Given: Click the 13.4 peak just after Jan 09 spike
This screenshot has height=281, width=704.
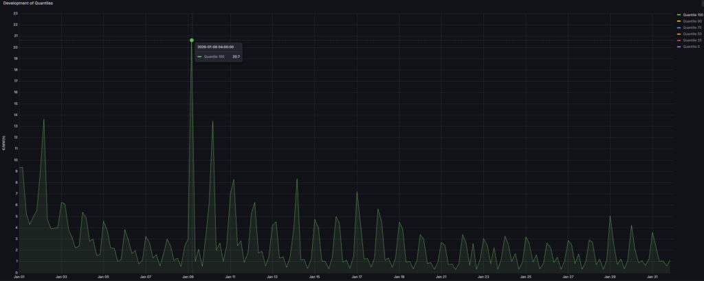Looking at the screenshot, I should pos(212,121).
